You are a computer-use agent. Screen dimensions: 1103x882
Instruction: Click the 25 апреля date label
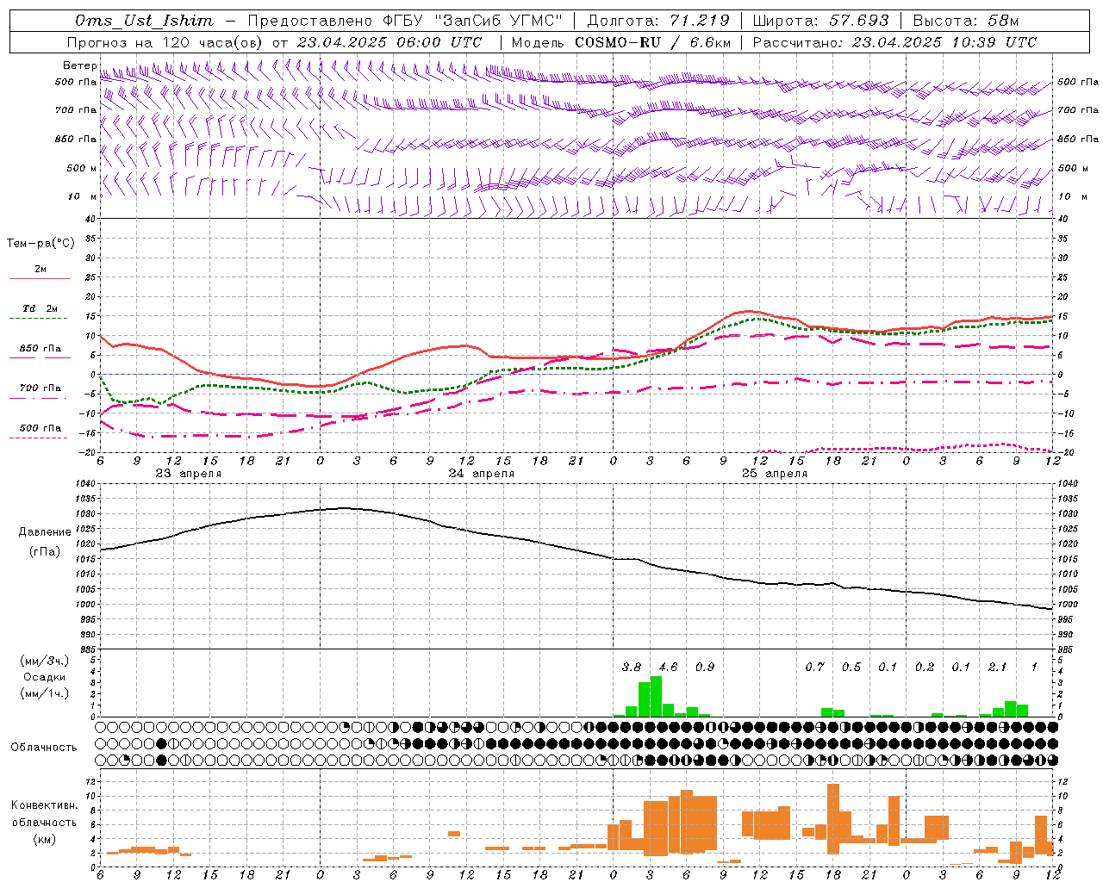tap(775, 474)
